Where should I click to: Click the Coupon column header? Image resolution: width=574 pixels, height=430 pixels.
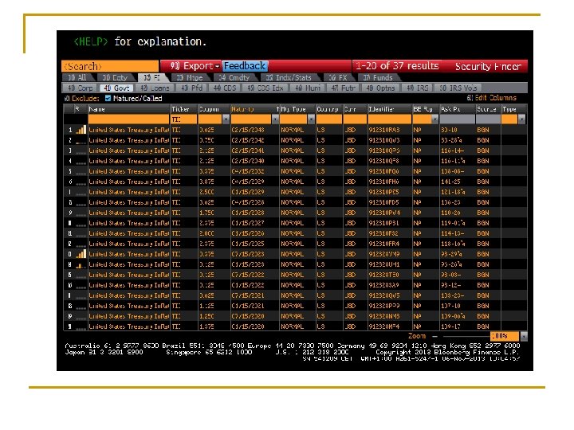214,109
